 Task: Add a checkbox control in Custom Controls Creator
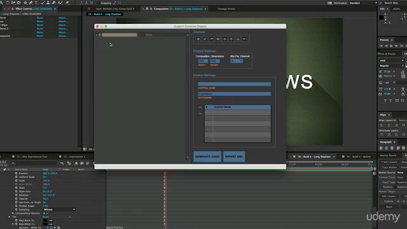point(205,39)
